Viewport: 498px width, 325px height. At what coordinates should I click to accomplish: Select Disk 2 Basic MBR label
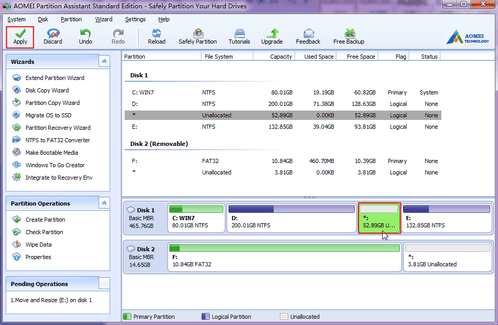pyautogui.click(x=142, y=257)
